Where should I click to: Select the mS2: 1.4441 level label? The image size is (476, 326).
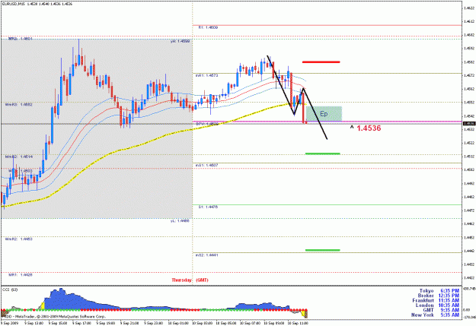tap(206, 255)
